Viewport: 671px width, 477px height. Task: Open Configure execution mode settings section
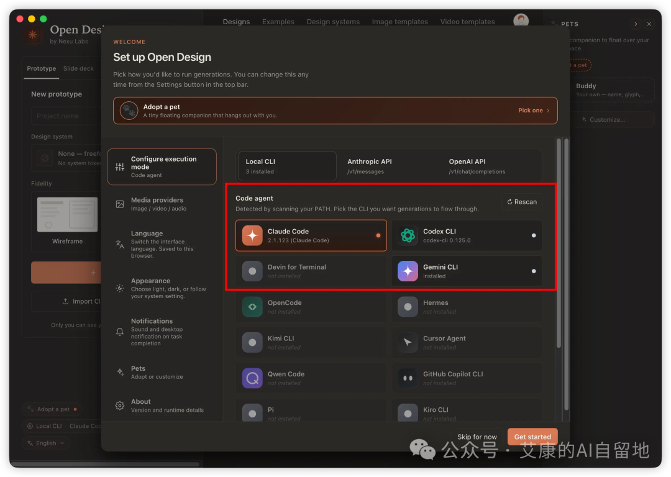pyautogui.click(x=162, y=167)
